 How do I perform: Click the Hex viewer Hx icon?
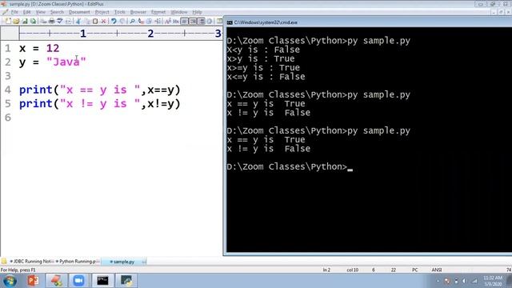(176, 22)
